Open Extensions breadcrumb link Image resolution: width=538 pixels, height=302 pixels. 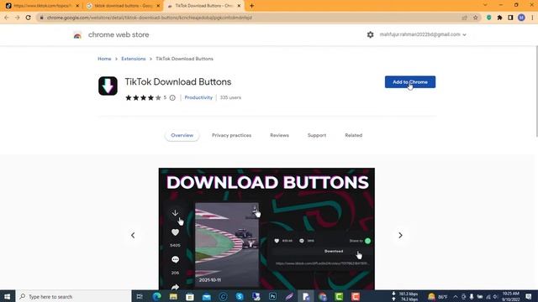coord(134,59)
